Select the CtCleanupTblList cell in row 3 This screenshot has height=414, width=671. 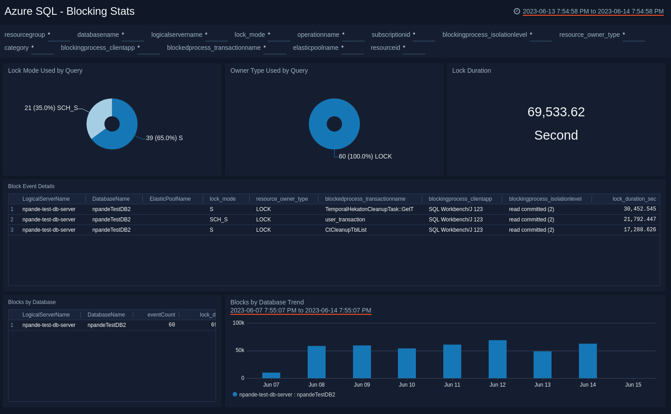click(346, 230)
